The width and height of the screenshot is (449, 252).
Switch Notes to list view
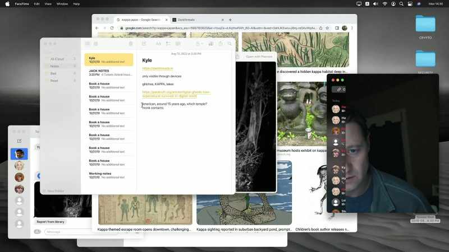click(88, 44)
